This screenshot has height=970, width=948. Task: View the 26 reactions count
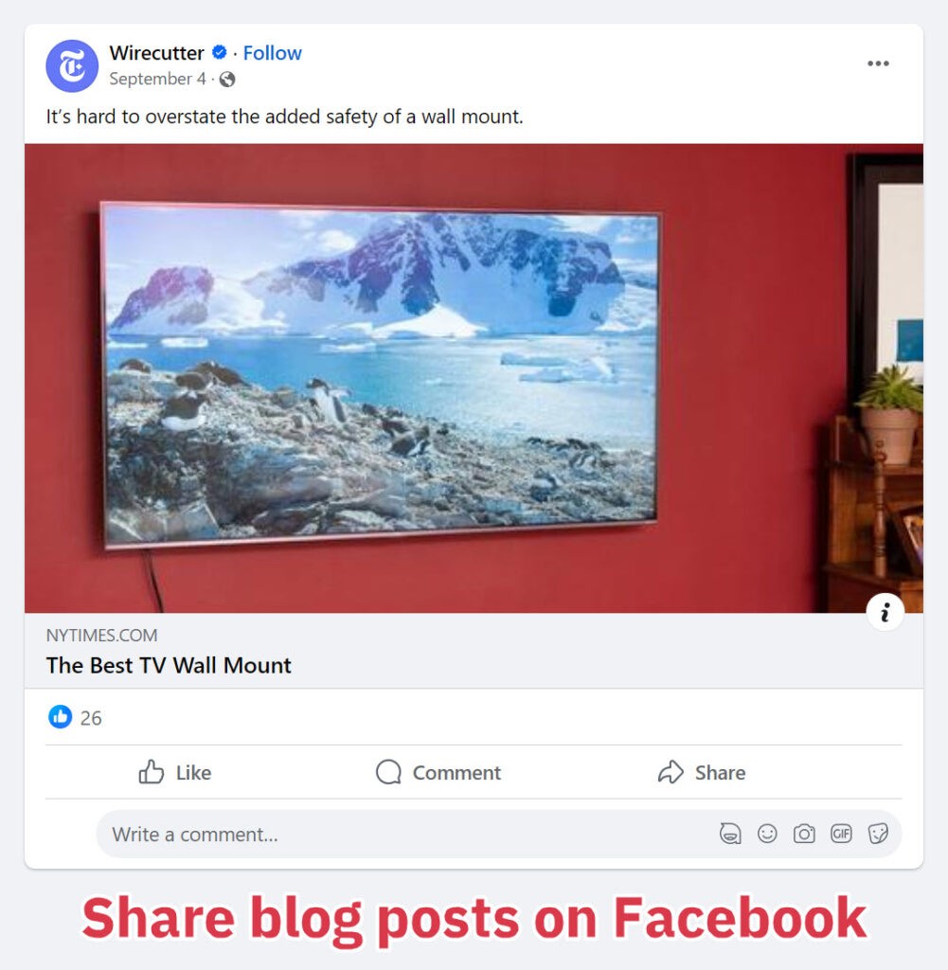(x=91, y=718)
